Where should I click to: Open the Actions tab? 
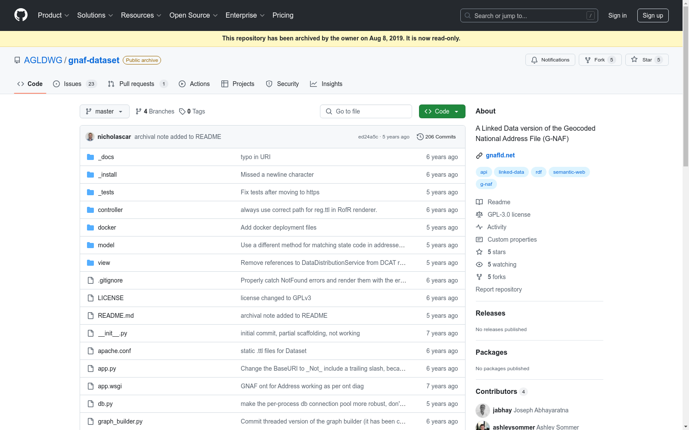[x=194, y=84]
